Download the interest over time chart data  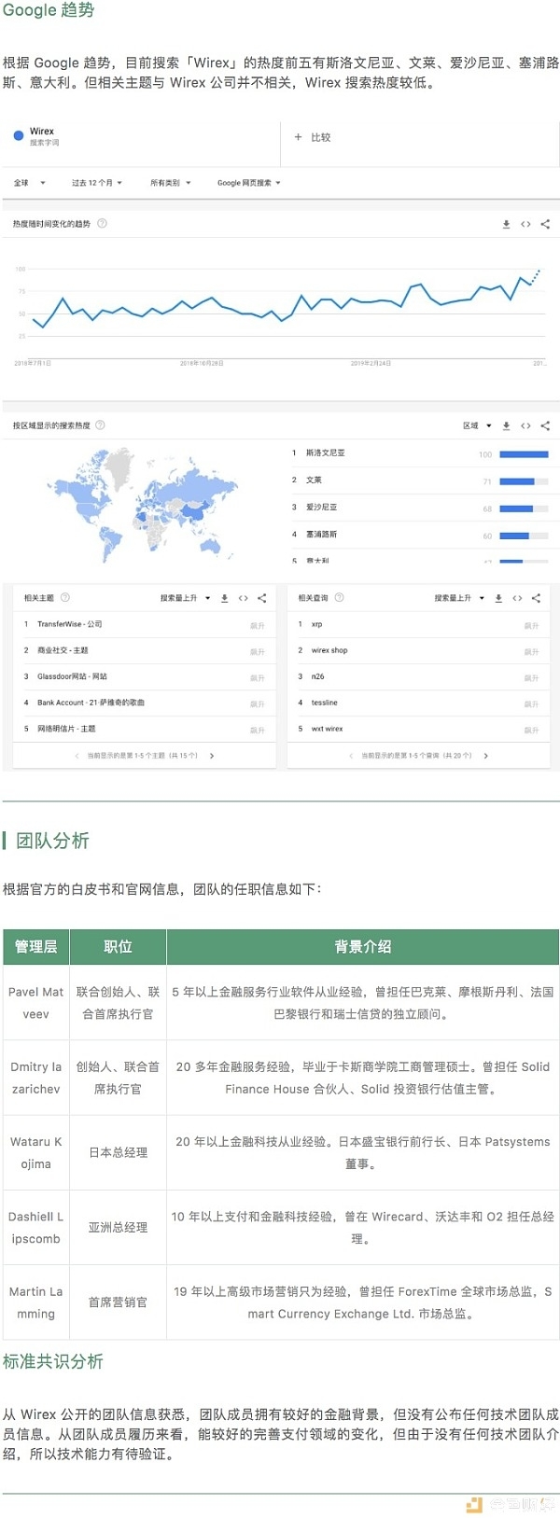pyautogui.click(x=506, y=224)
